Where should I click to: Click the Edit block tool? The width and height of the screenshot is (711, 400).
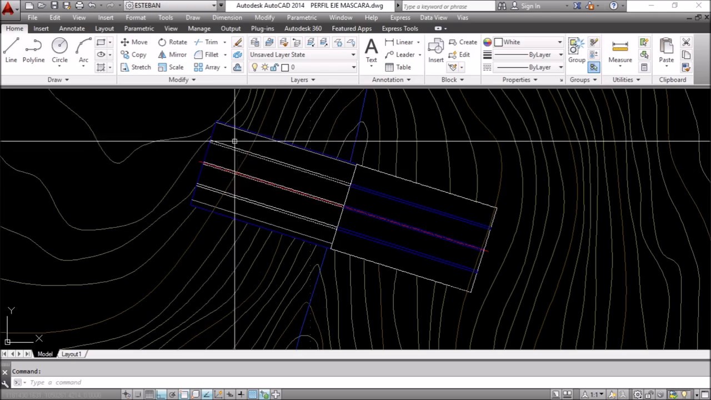tap(459, 54)
